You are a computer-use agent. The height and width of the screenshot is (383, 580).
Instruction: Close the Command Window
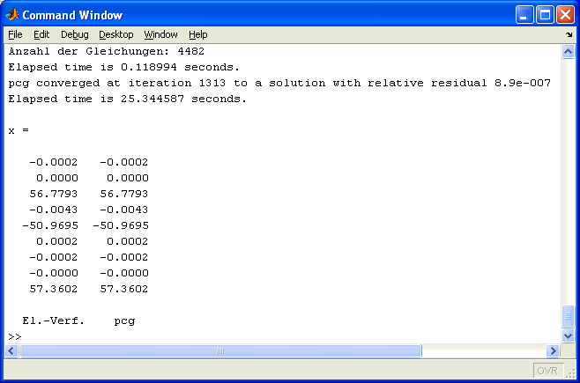click(x=564, y=15)
